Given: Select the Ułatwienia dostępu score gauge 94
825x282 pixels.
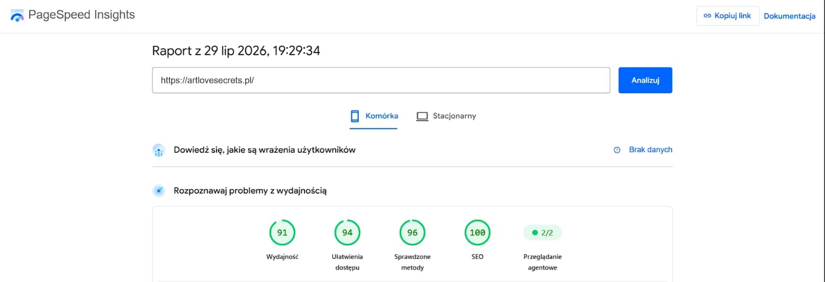Looking at the screenshot, I should 347,233.
